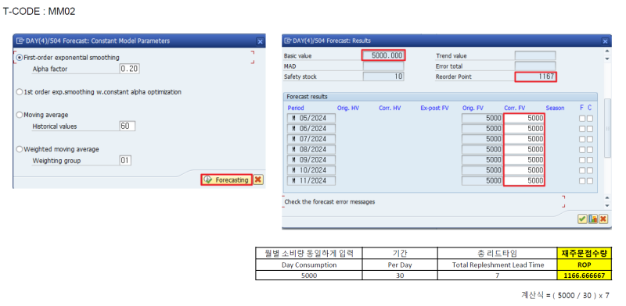Click the Period column header
Viewport: 626px width, 306px height.
pos(296,108)
